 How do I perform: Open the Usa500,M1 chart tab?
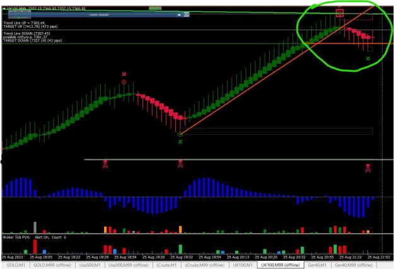pyautogui.click(x=90, y=265)
